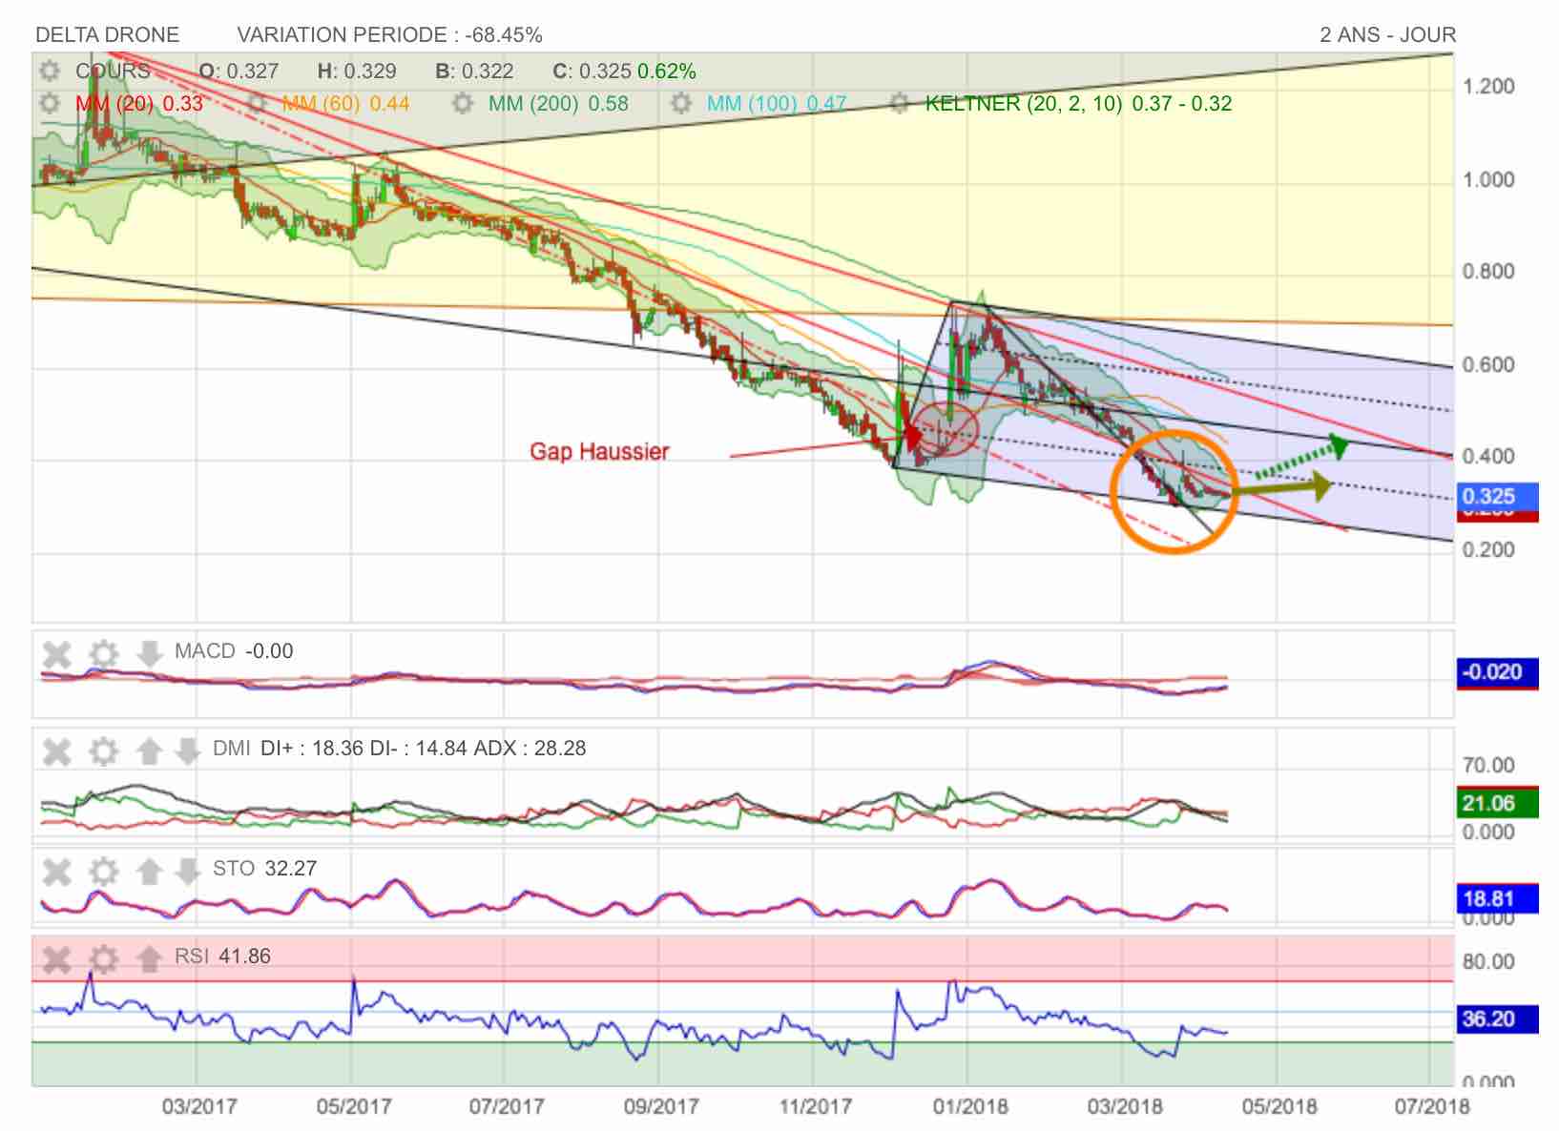Click the closing price C: 0.325 value
Image resolution: width=1559 pixels, height=1131 pixels.
click(592, 72)
